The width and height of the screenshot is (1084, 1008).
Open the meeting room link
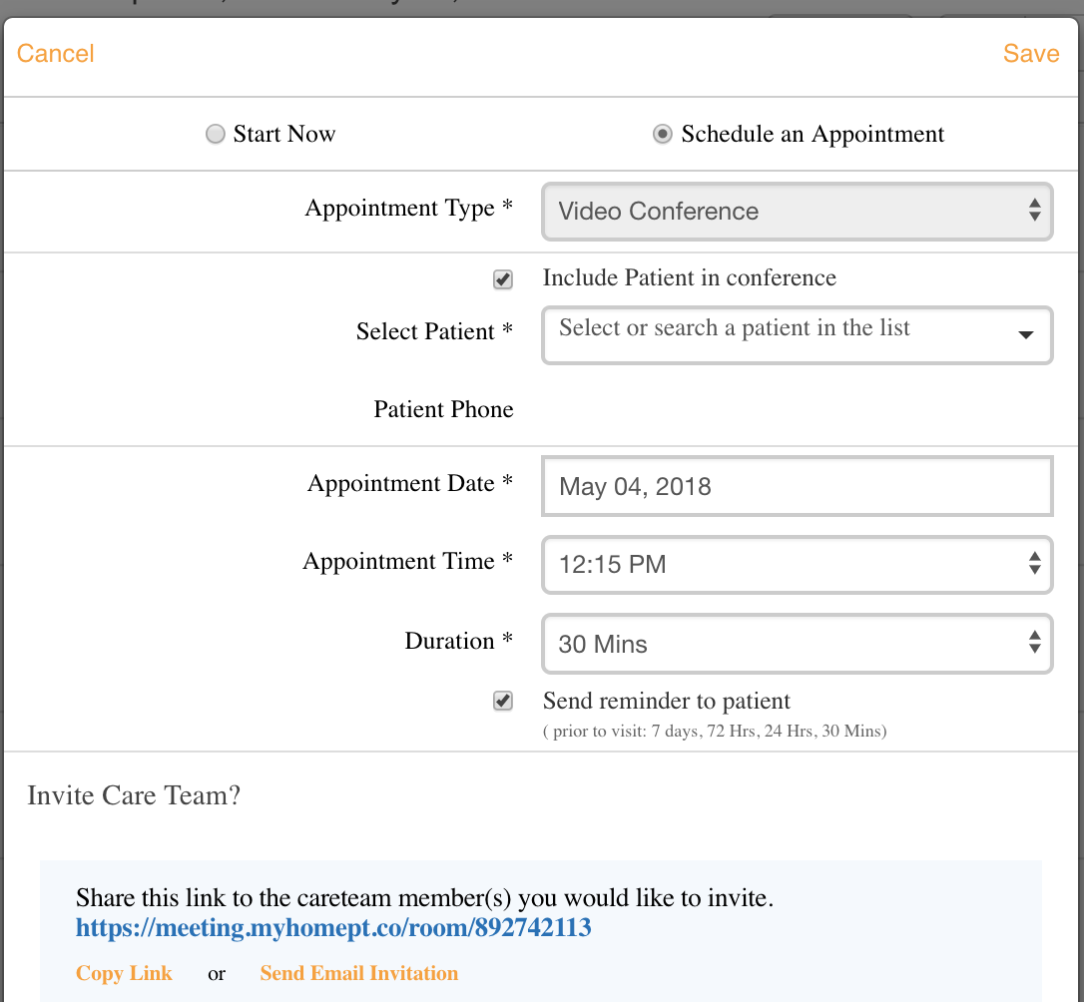tap(333, 928)
